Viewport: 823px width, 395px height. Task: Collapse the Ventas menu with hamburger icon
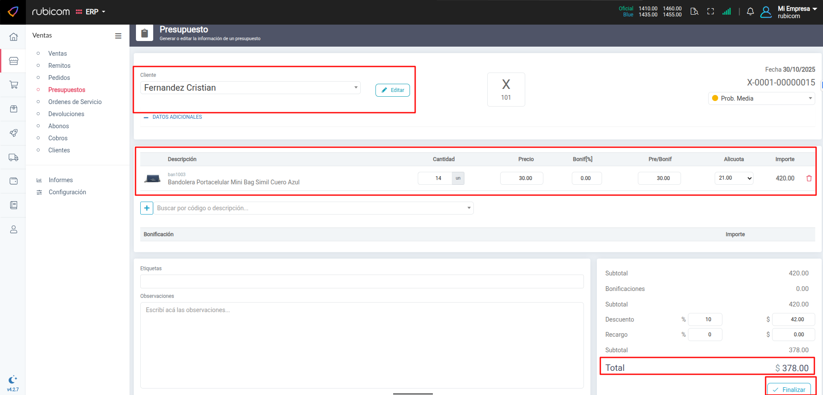coord(118,36)
